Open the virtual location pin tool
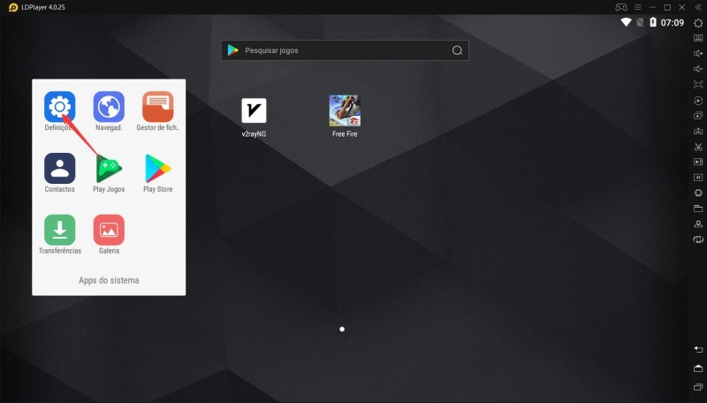The width and height of the screenshot is (707, 403). (x=698, y=224)
